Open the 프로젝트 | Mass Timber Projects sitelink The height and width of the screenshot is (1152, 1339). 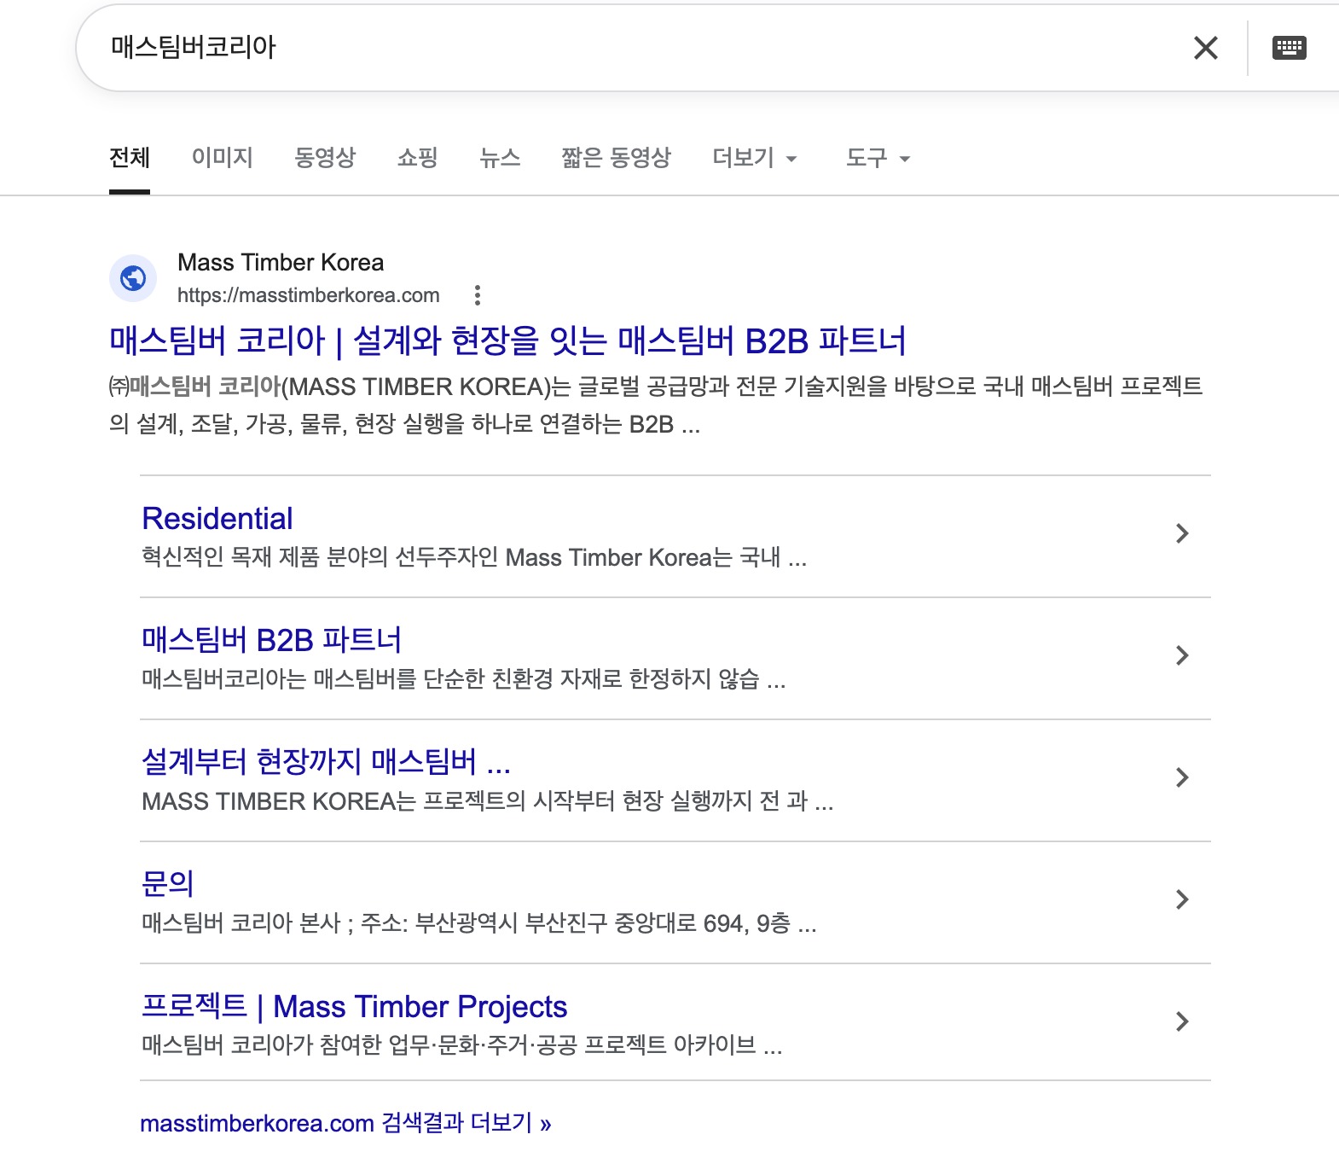354,1006
